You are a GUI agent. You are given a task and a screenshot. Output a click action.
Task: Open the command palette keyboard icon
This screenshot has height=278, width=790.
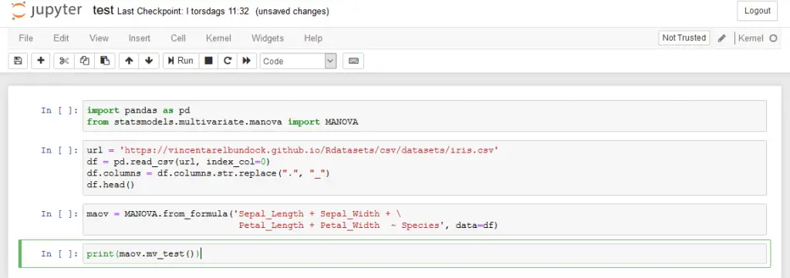353,61
